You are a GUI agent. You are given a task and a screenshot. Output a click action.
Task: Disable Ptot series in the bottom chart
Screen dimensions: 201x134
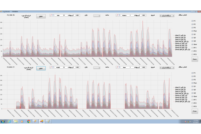[192, 83]
